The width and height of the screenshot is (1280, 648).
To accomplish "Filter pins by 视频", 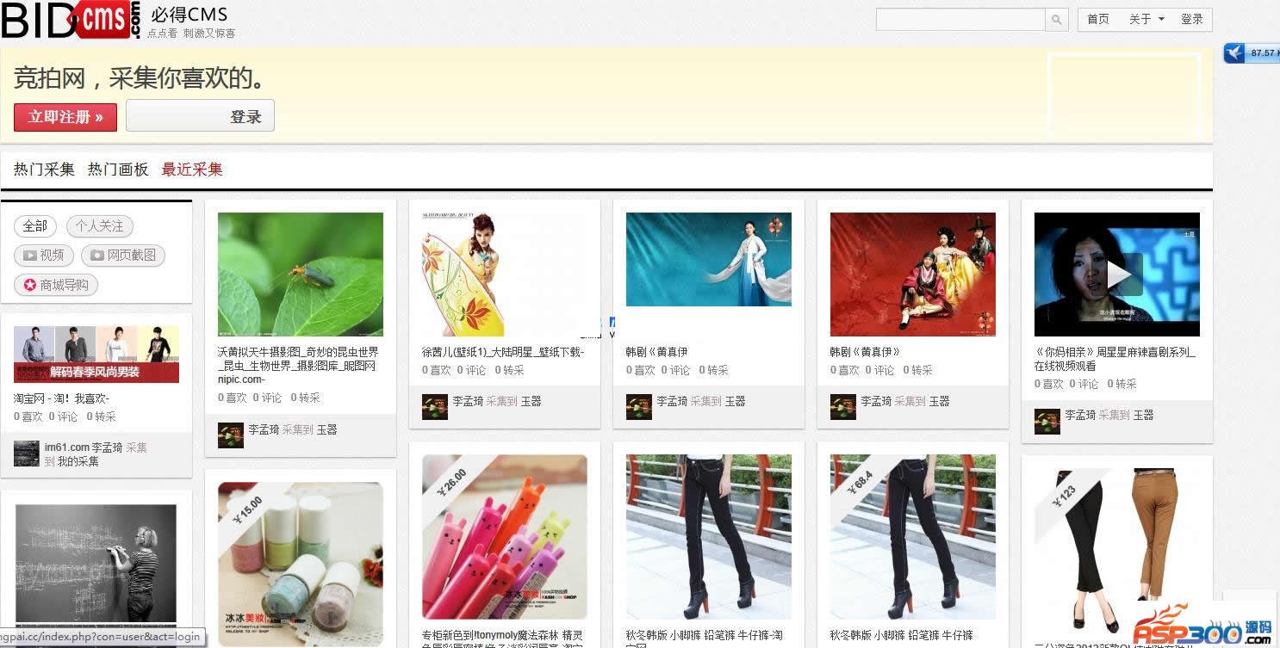I will [42, 256].
